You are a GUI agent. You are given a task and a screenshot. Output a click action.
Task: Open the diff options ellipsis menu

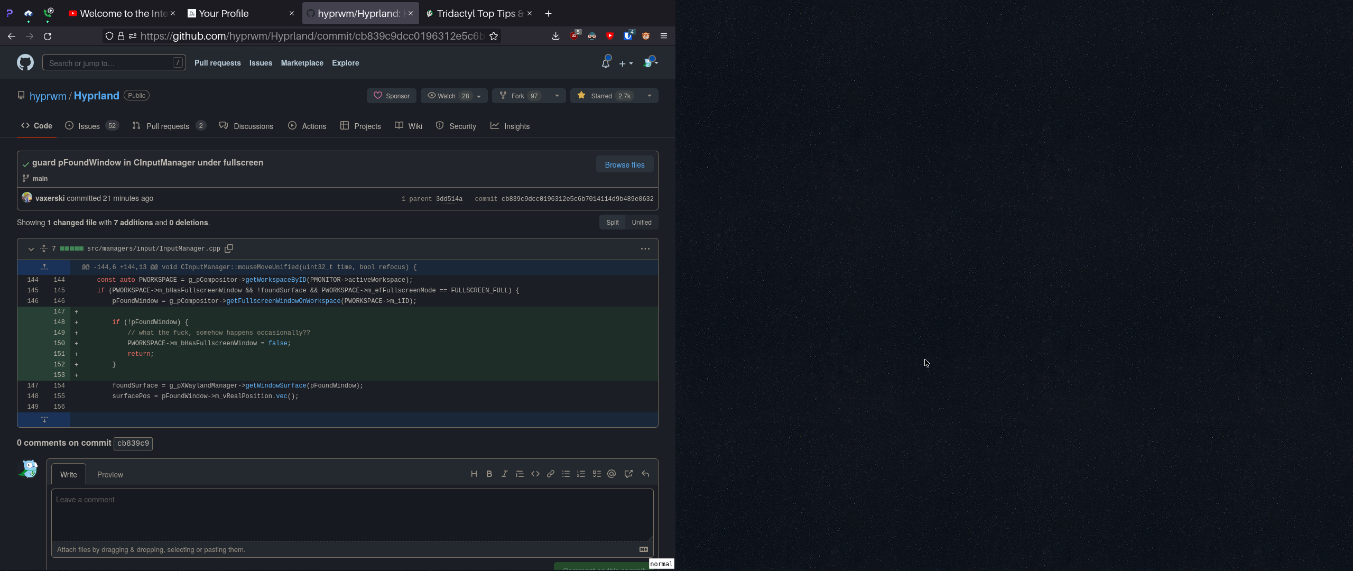644,248
